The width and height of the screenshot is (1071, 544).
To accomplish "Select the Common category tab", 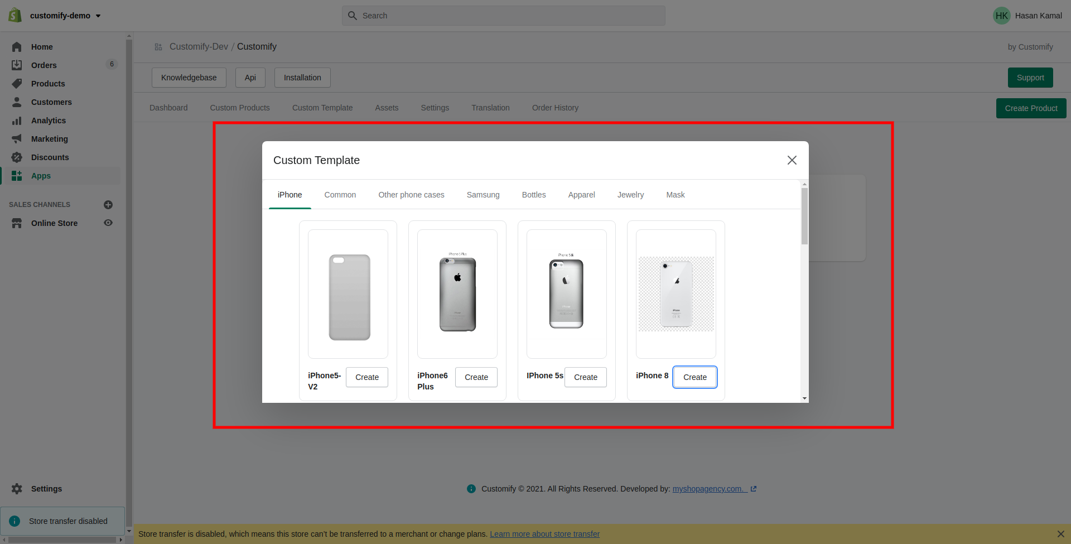I will (340, 195).
